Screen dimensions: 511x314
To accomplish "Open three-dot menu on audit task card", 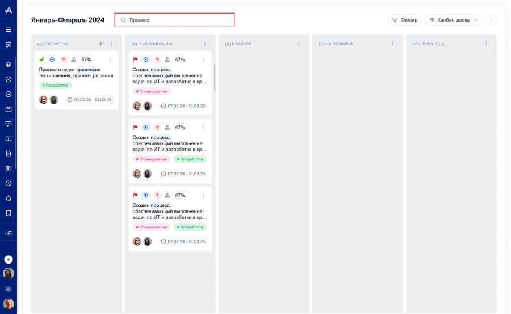I will click(x=110, y=59).
